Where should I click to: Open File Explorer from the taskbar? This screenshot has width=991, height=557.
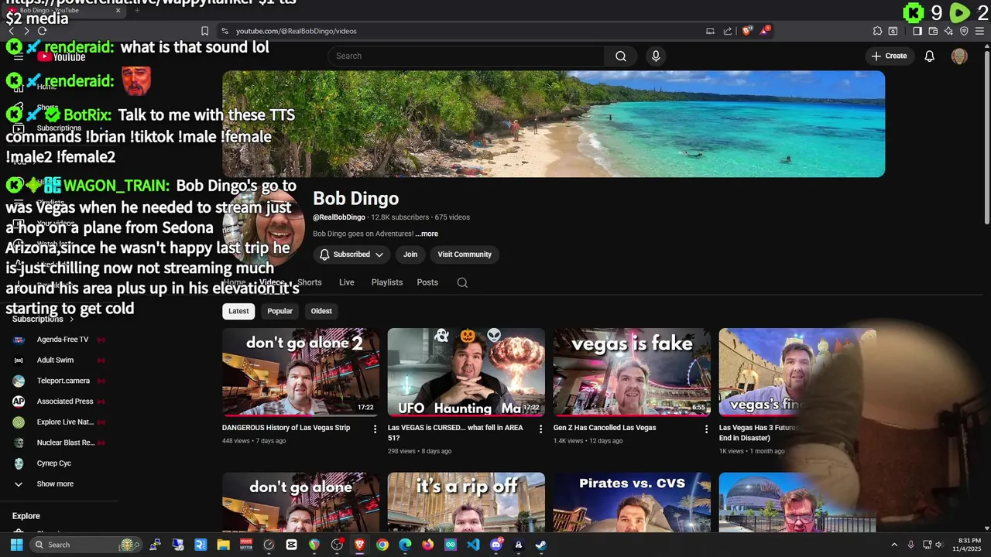click(223, 545)
